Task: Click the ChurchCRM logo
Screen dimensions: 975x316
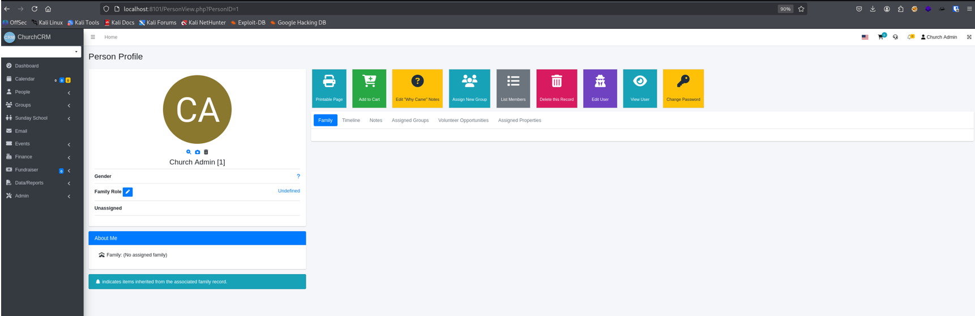Action: (10, 37)
